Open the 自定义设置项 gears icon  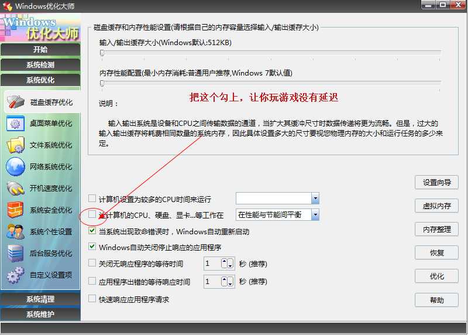pos(15,275)
